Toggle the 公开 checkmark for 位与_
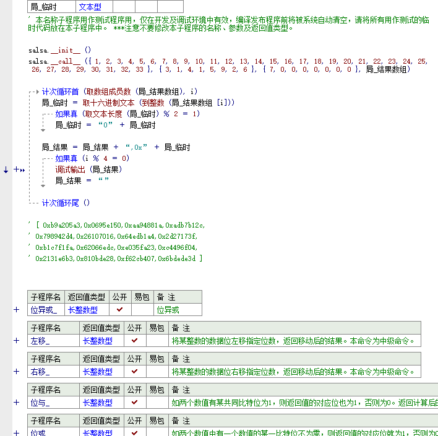The width and height of the screenshot is (438, 436). coord(135,403)
